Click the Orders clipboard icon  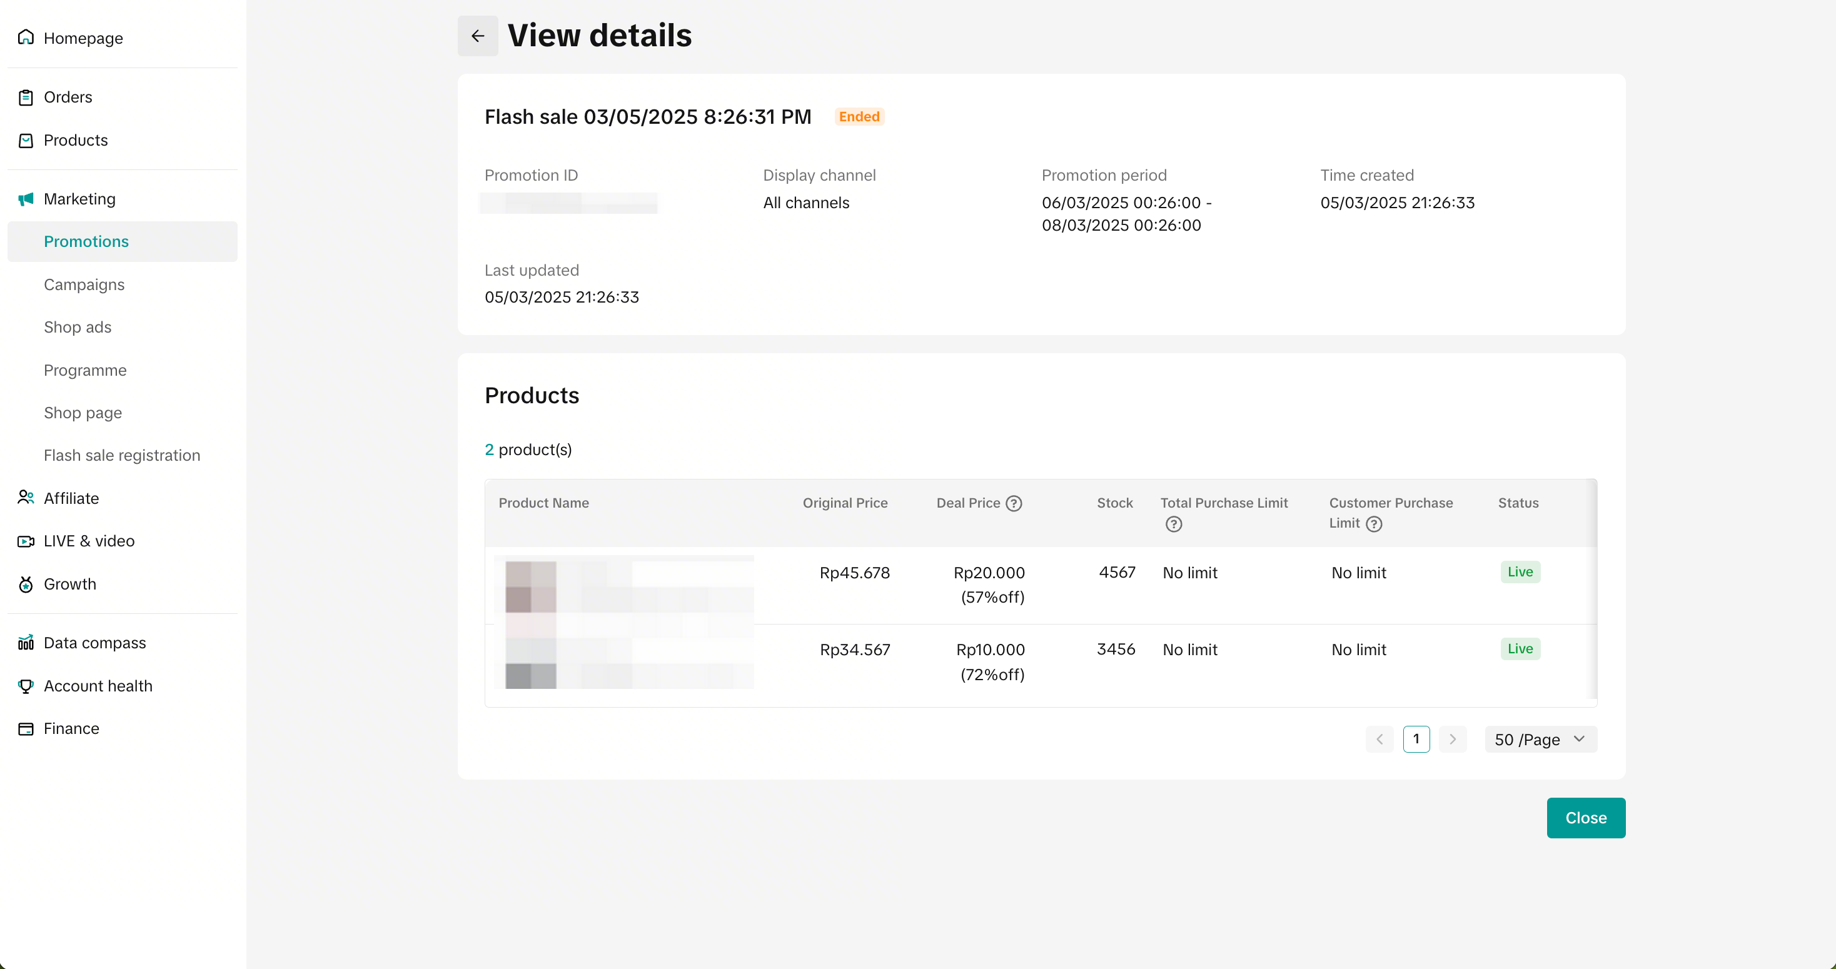point(26,97)
